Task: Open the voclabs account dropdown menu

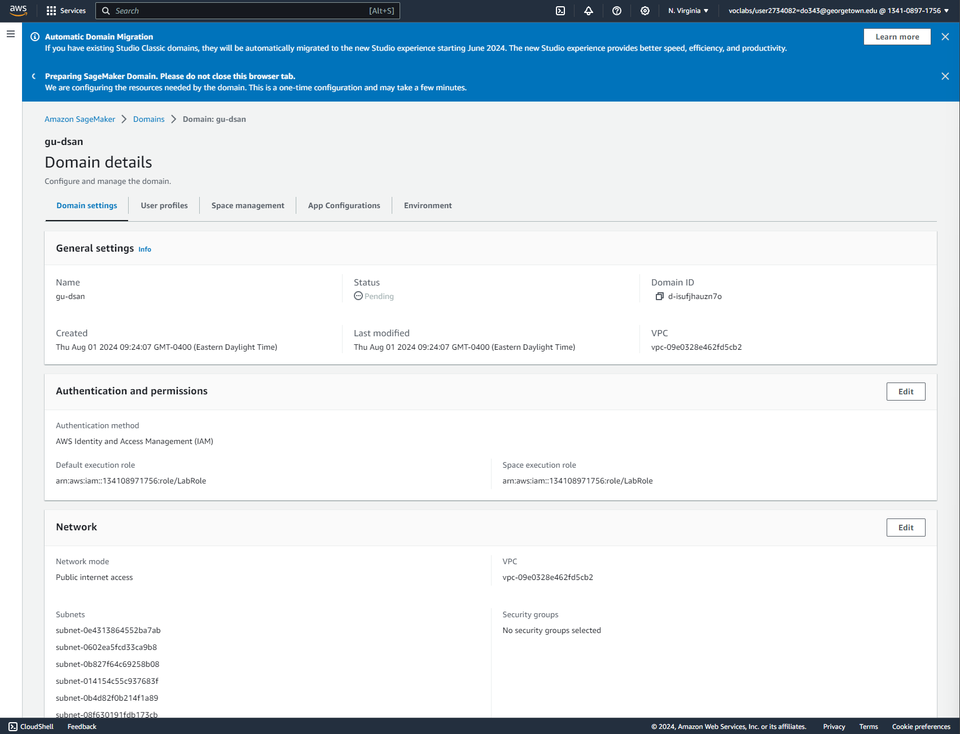Action: (x=839, y=11)
